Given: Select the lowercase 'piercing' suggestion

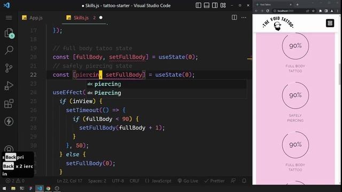Looking at the screenshot, I should point(167,84).
